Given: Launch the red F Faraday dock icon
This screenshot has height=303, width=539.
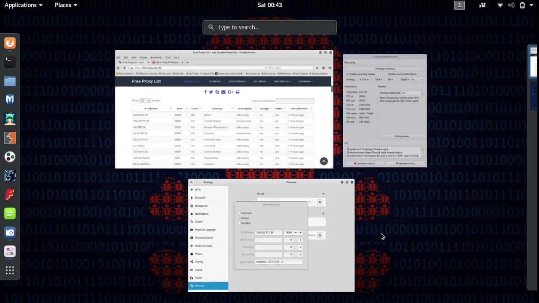Looking at the screenshot, I should tap(10, 194).
